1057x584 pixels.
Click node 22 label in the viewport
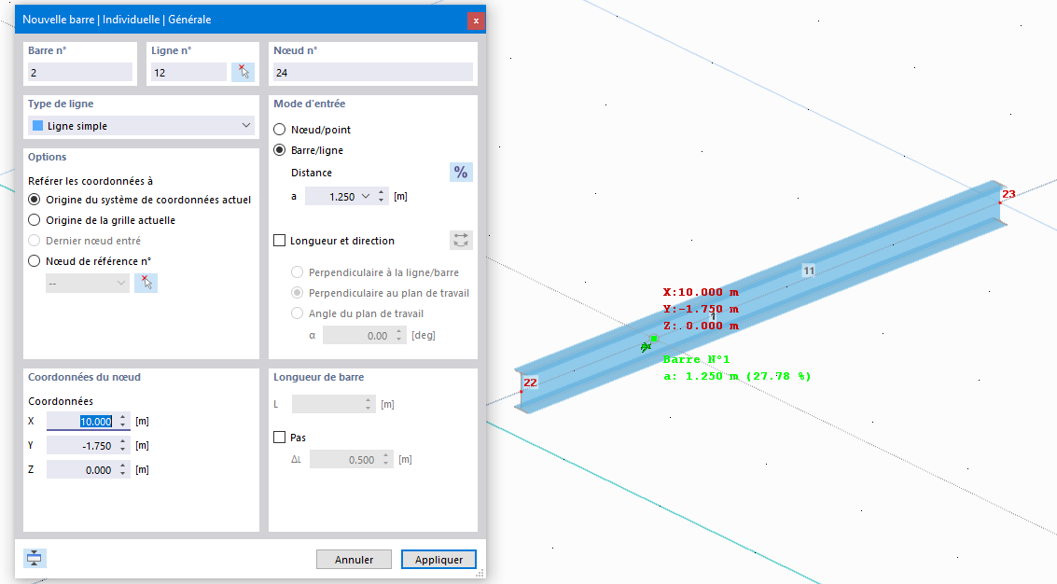tap(531, 382)
